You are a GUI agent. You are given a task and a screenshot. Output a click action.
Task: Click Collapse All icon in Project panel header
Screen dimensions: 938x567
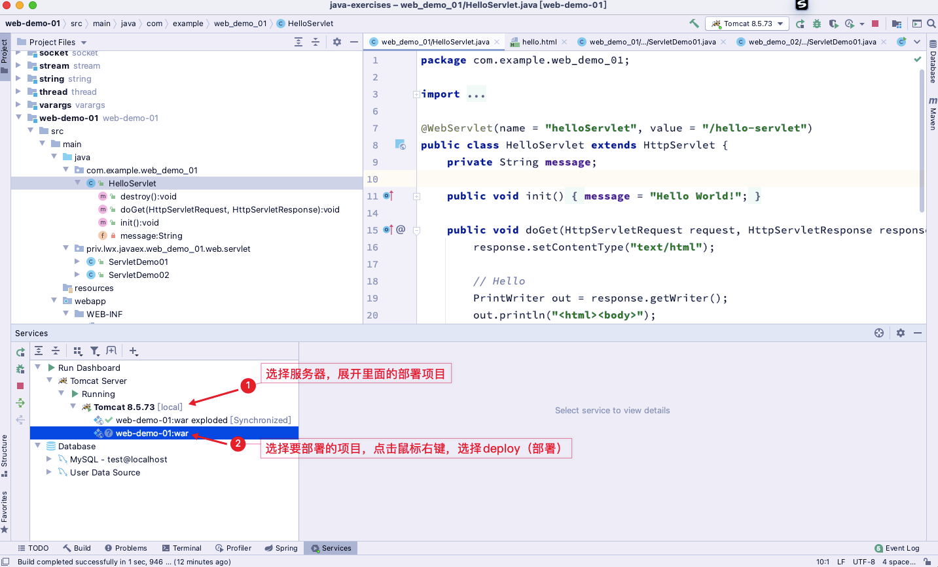pos(316,42)
